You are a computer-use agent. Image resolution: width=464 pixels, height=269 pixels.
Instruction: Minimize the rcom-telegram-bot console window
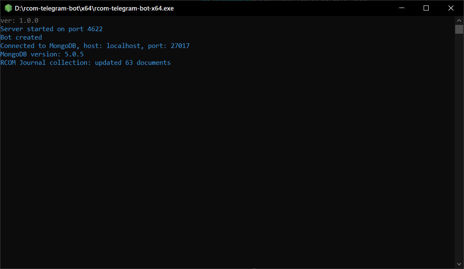pos(402,8)
